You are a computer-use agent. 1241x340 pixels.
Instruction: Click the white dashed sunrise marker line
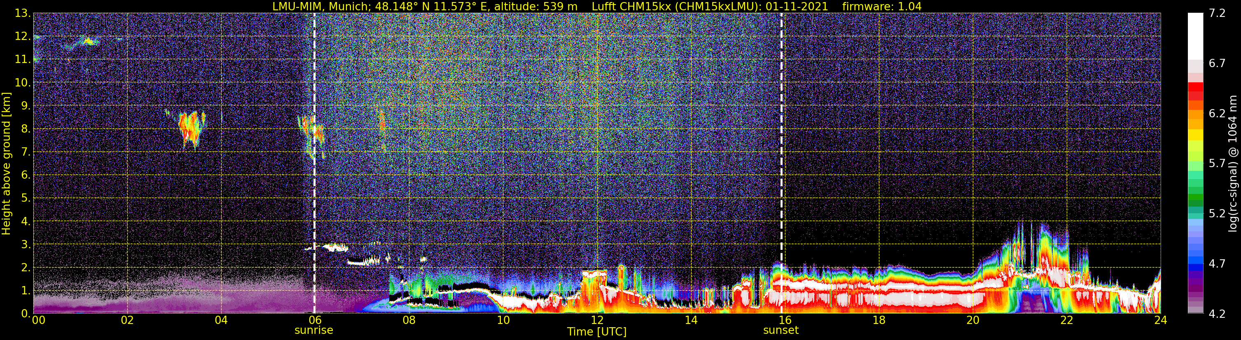pyautogui.click(x=314, y=163)
